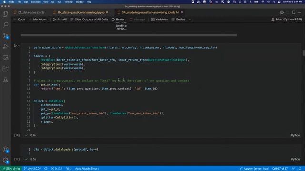
Task: Click Jupyter Server: local status item
Action: (254, 169)
